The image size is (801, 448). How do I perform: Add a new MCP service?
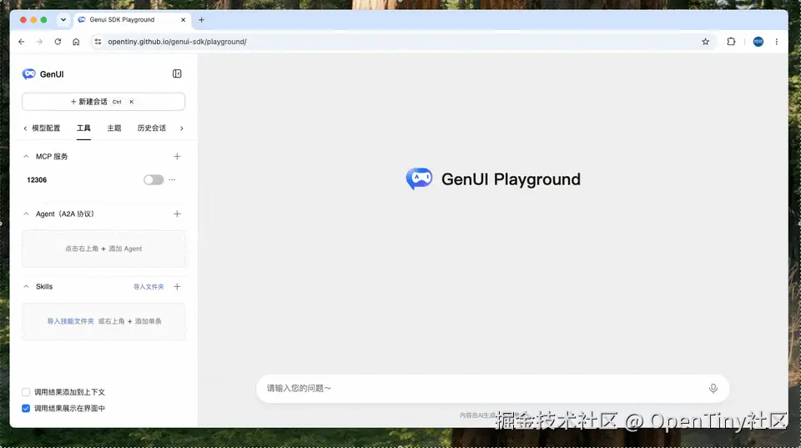point(177,156)
